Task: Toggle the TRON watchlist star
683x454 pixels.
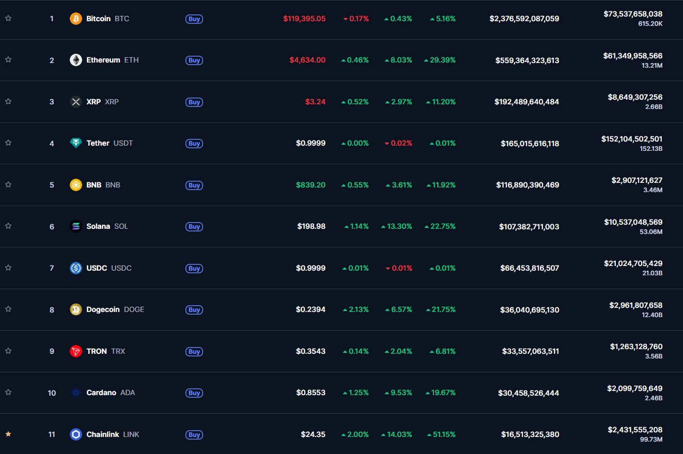Action: (8, 351)
